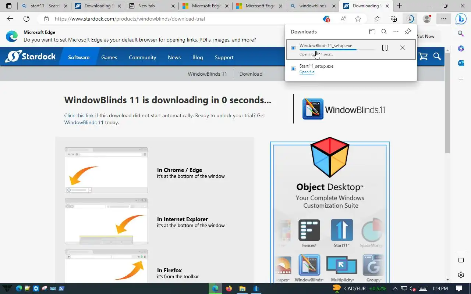Screen dimensions: 471x294
Task: Open the News menu item
Action: [x=174, y=57]
